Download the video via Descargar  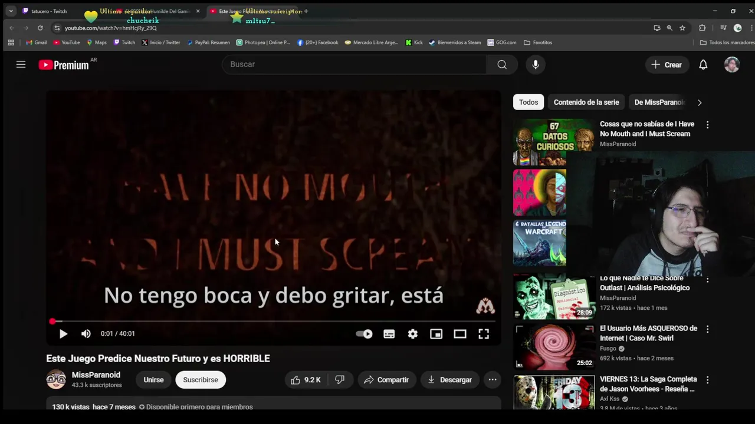(449, 380)
